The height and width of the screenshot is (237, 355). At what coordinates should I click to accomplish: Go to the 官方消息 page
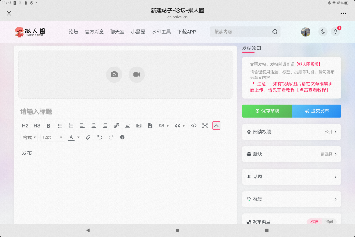[94, 32]
